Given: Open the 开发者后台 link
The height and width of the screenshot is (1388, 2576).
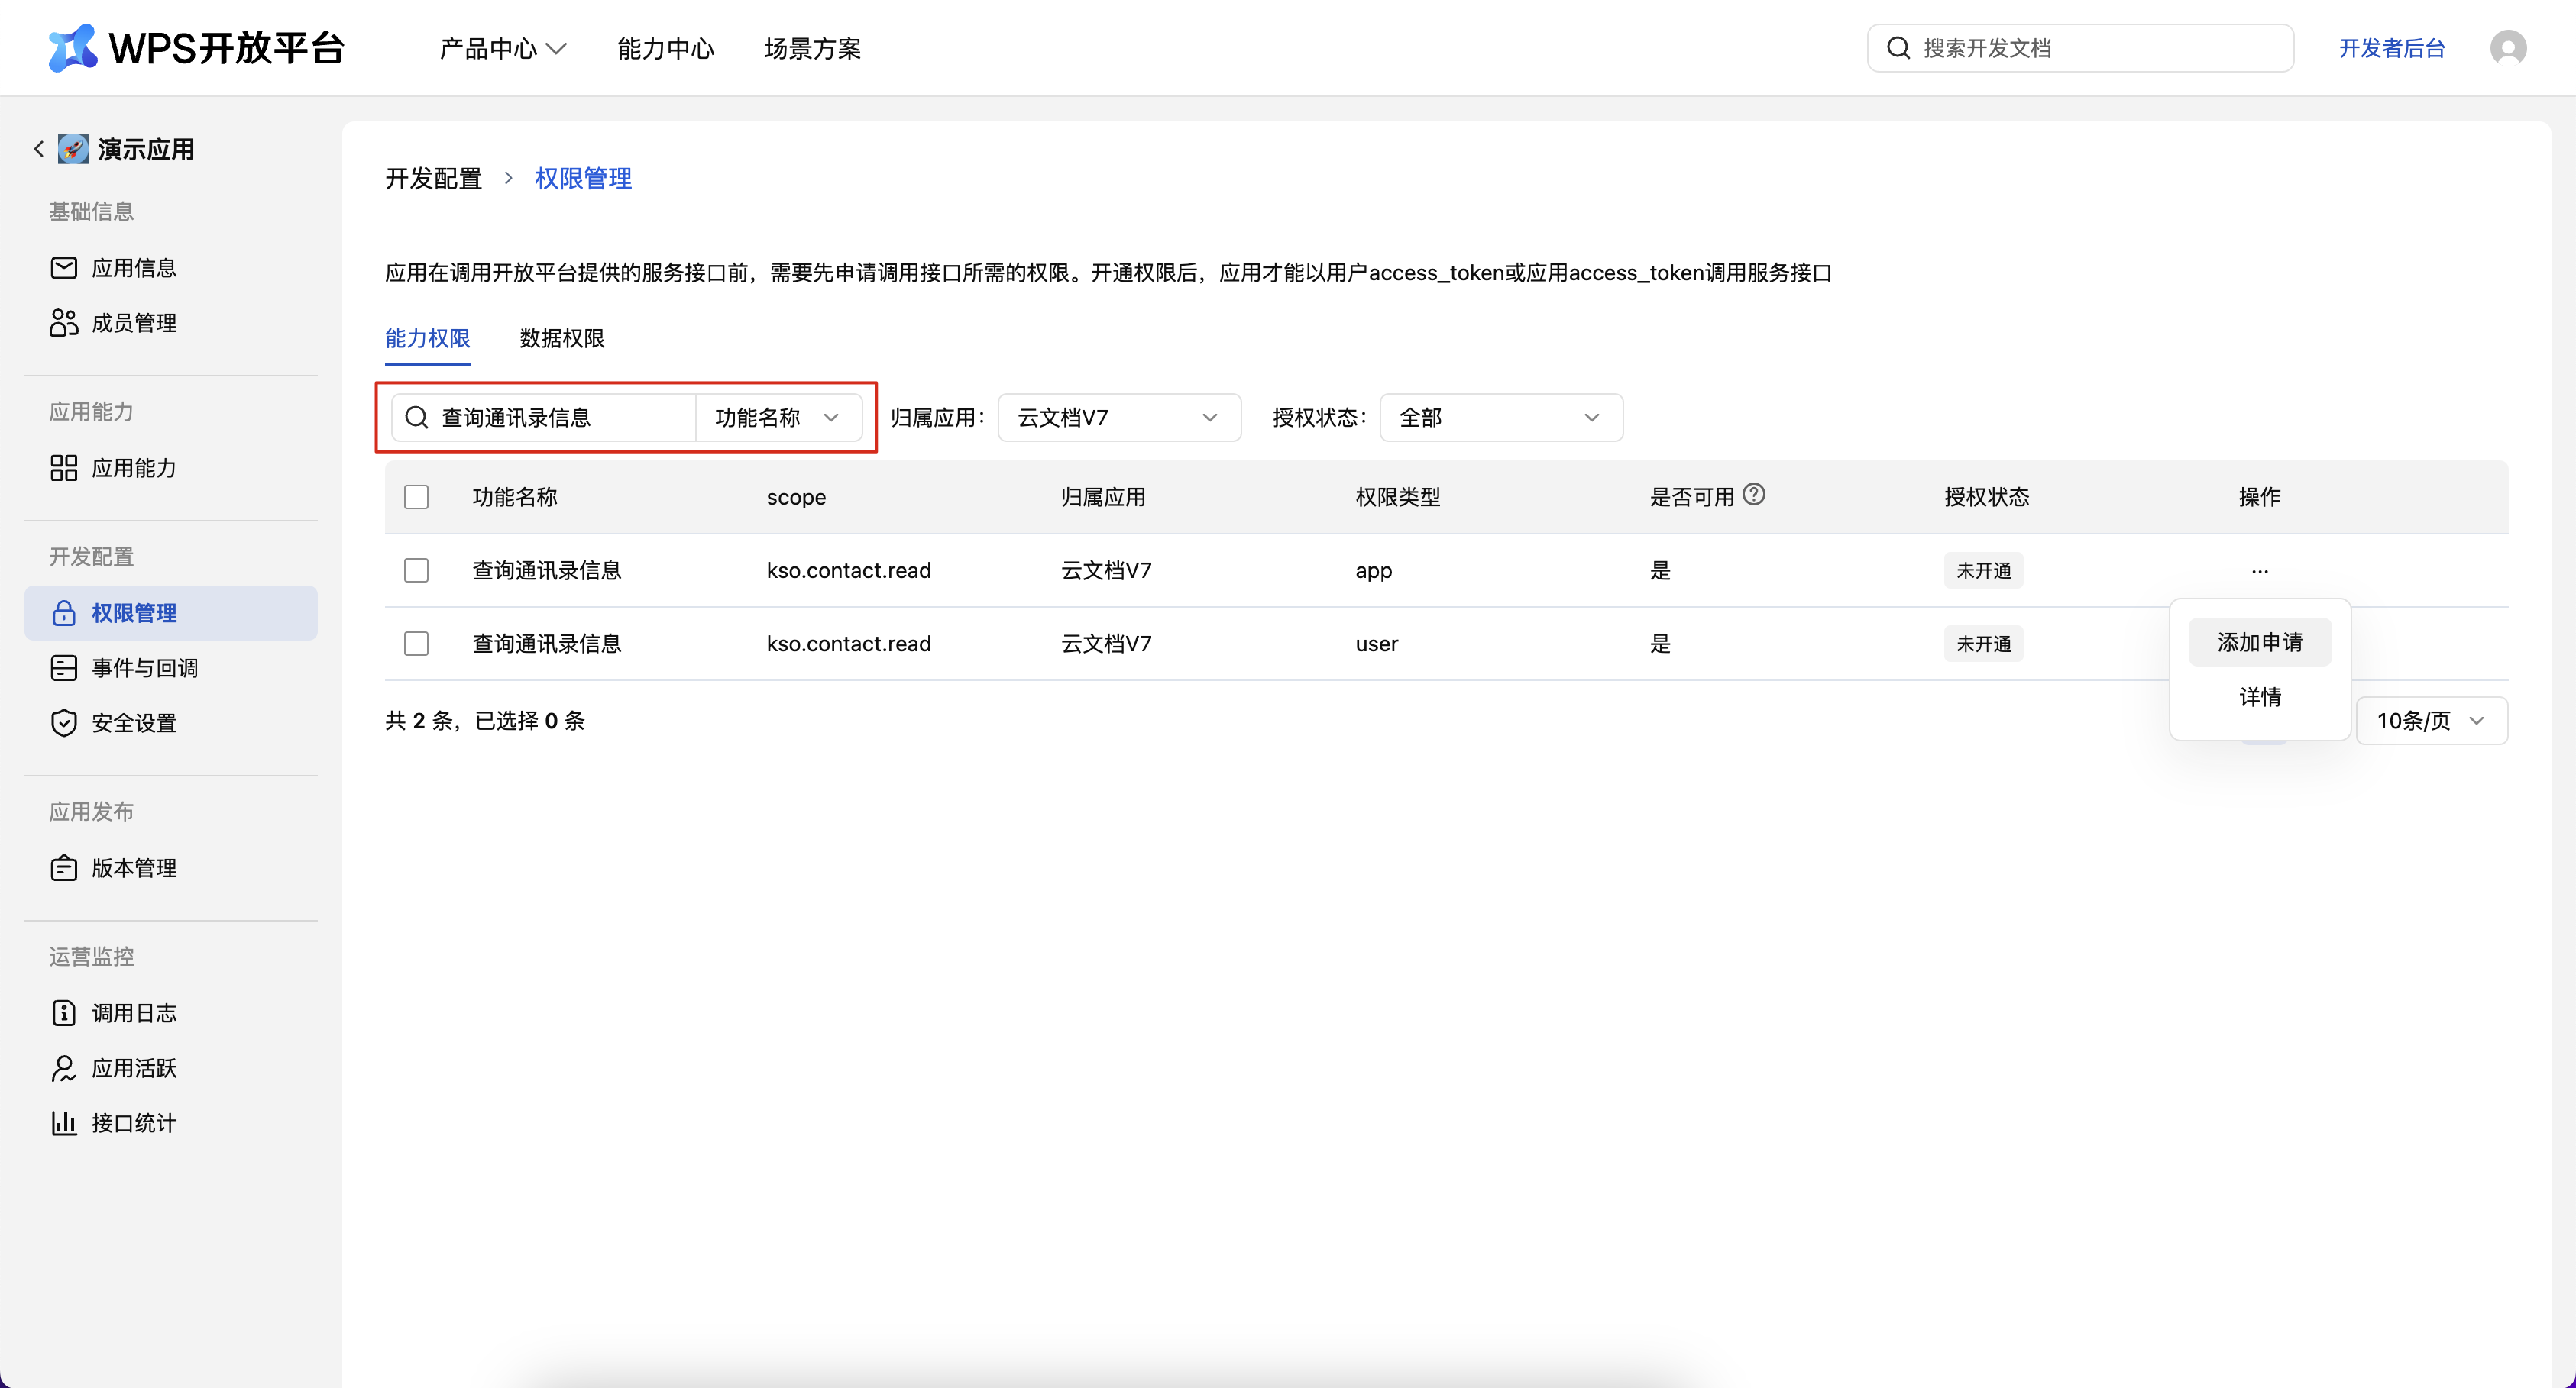Looking at the screenshot, I should pyautogui.click(x=2391, y=48).
